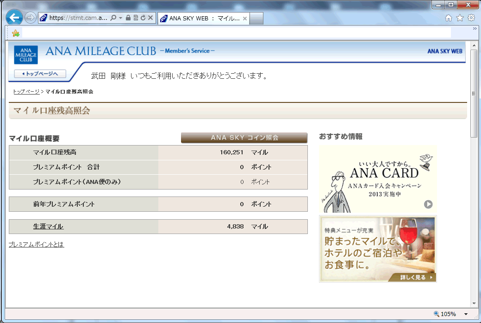481x323 pixels.
Task: Click the トップページへ button
Action: pyautogui.click(x=40, y=74)
